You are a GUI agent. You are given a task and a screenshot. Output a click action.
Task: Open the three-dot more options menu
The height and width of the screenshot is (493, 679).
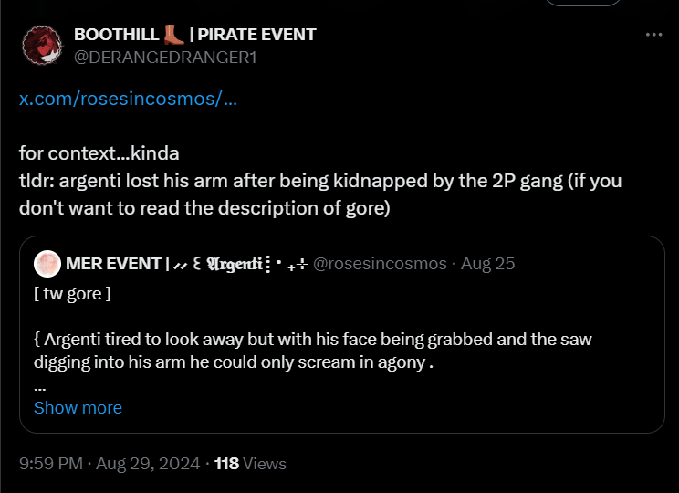pos(653,35)
